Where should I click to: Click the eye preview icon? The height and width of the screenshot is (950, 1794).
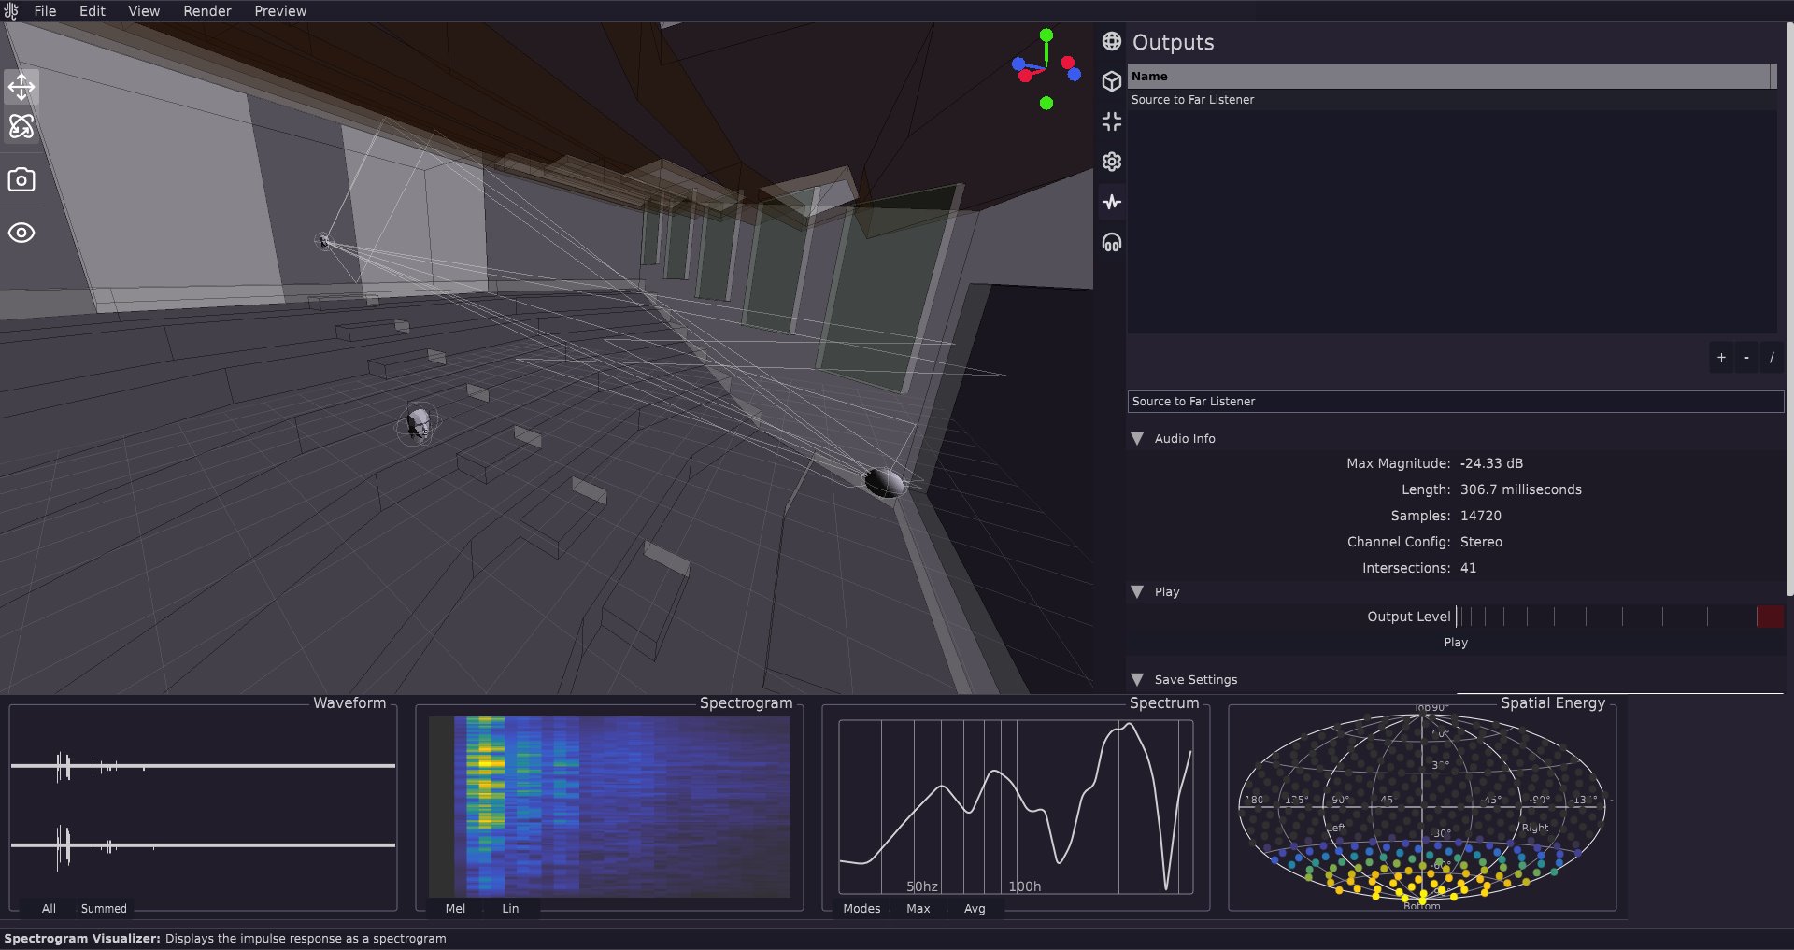21,233
